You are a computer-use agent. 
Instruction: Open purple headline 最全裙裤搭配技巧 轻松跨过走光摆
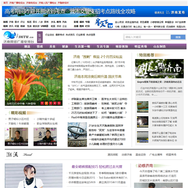pyautogui.click(x=97, y=167)
